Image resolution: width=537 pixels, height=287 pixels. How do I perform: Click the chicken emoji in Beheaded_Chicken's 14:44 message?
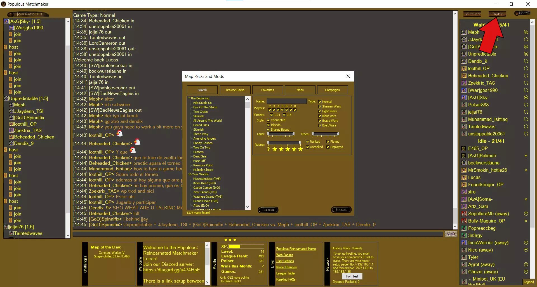tap(137, 142)
